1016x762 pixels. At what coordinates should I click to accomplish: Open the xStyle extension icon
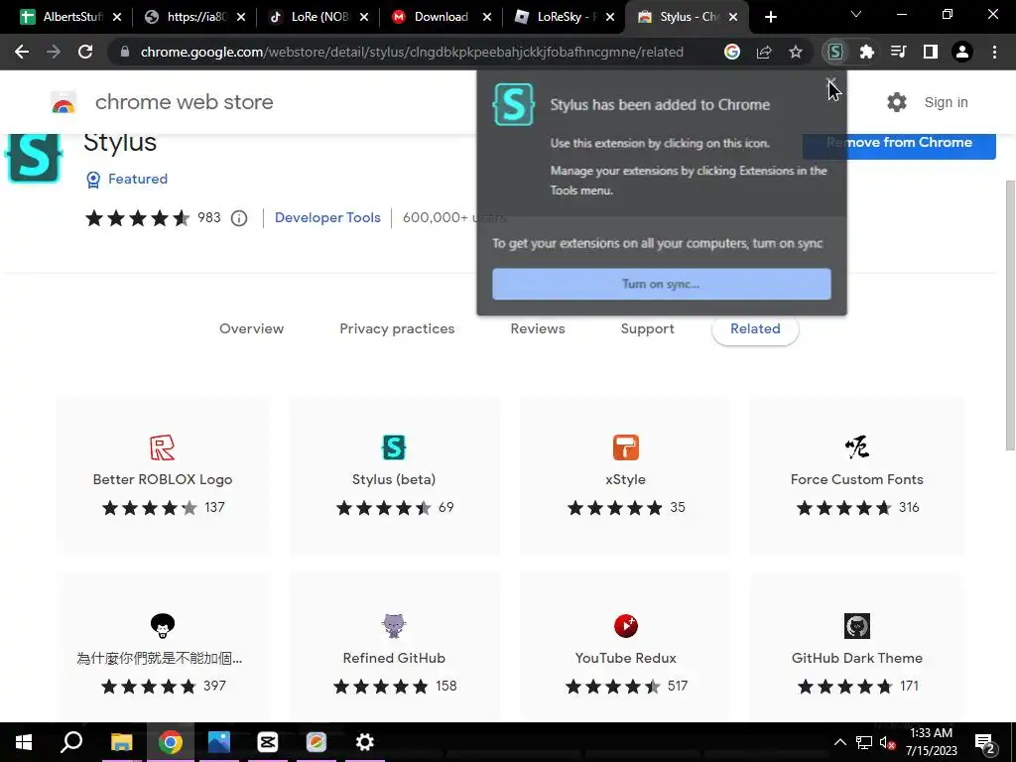tap(625, 447)
